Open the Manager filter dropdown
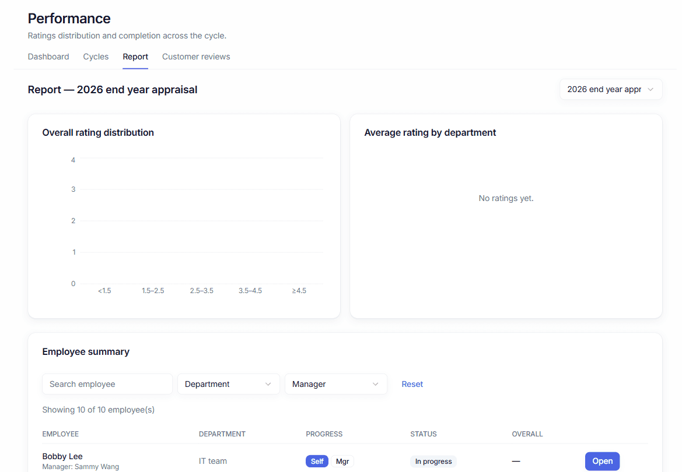 (x=336, y=384)
